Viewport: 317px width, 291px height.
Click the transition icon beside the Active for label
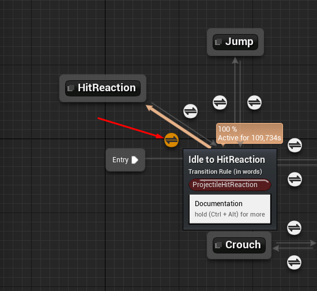pyautogui.click(x=295, y=145)
